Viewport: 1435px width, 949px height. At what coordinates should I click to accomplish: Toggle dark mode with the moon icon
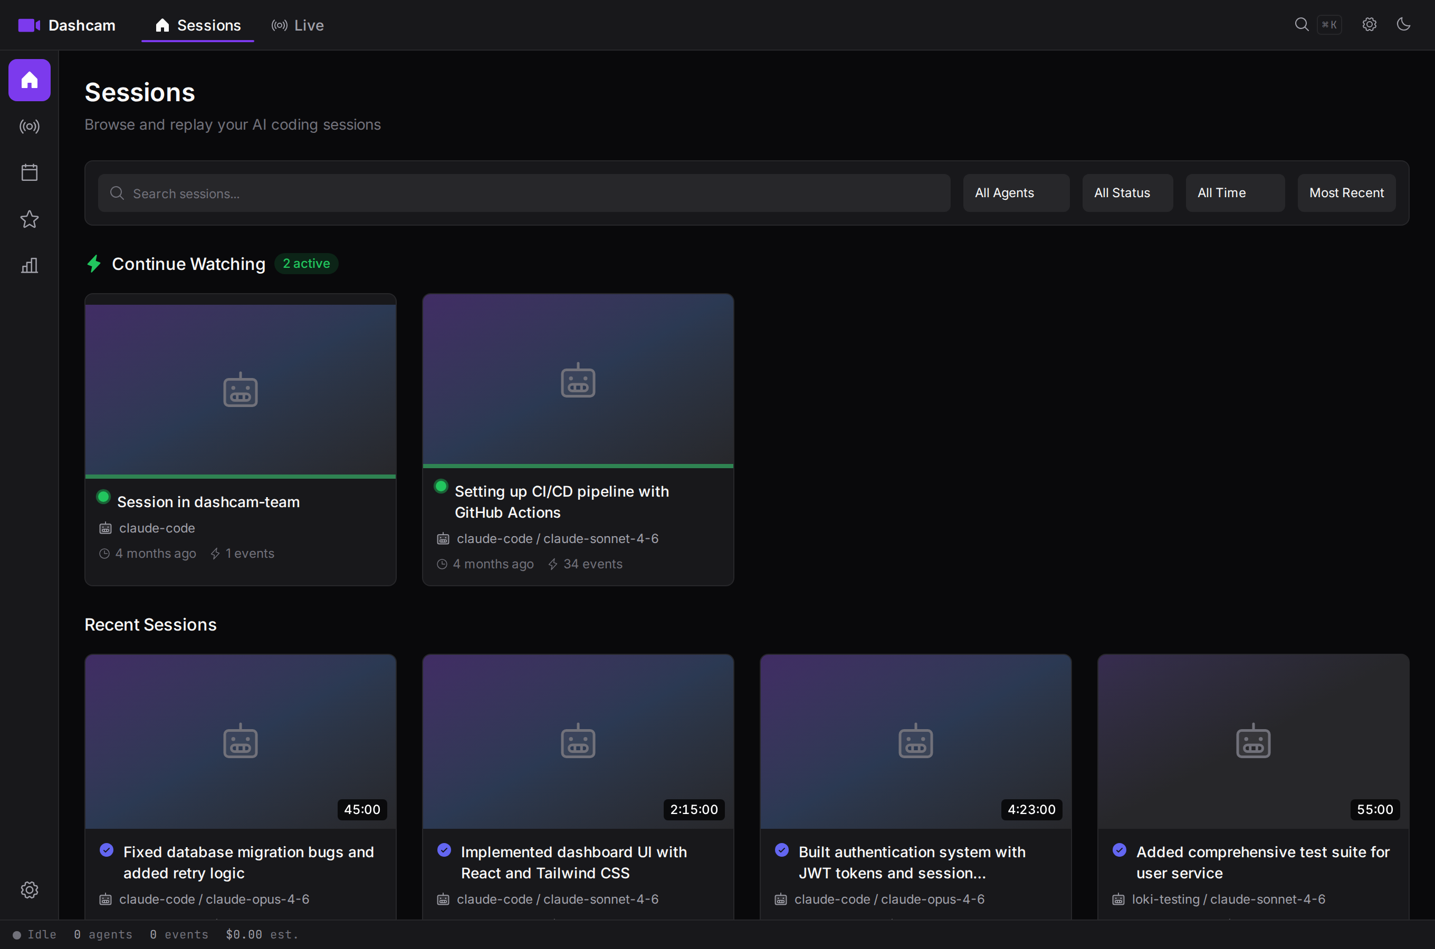tap(1403, 25)
